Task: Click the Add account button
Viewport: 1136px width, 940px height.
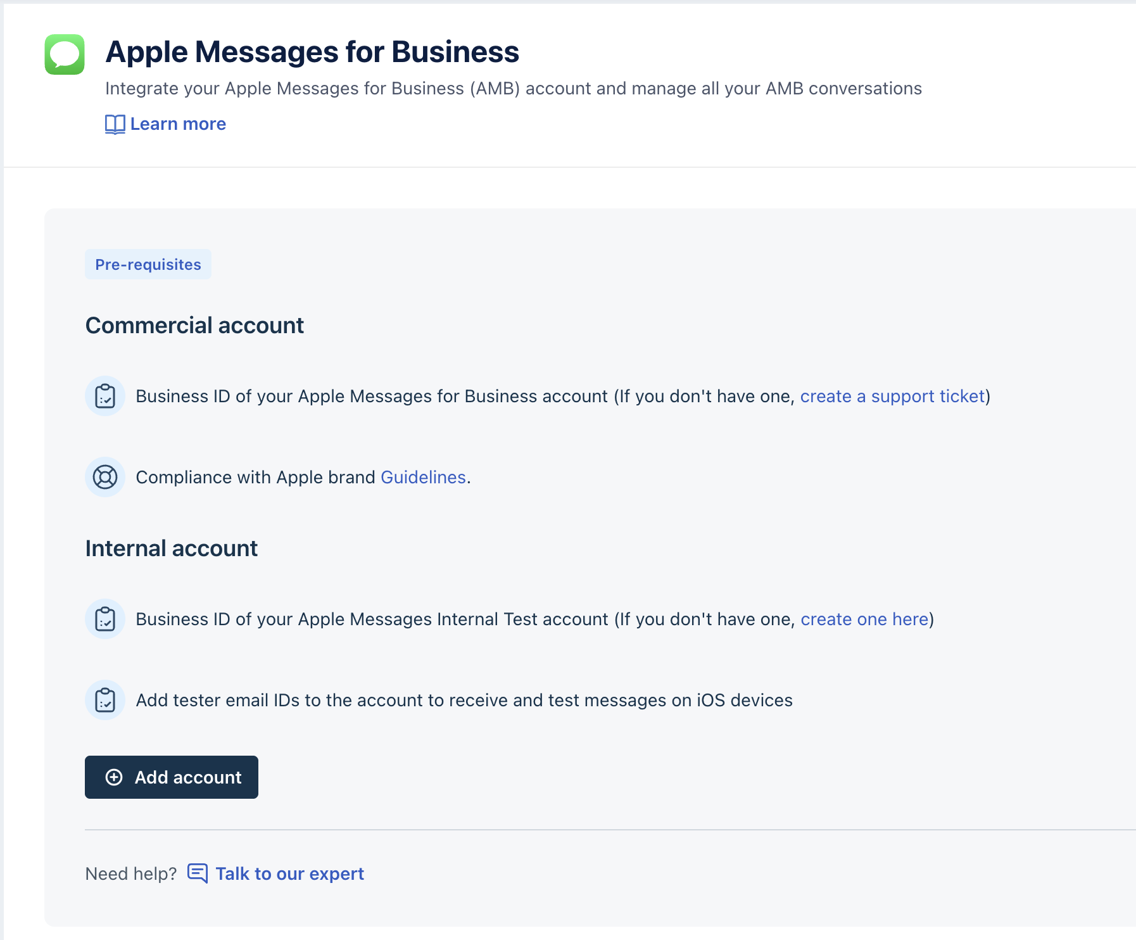Action: click(x=172, y=777)
